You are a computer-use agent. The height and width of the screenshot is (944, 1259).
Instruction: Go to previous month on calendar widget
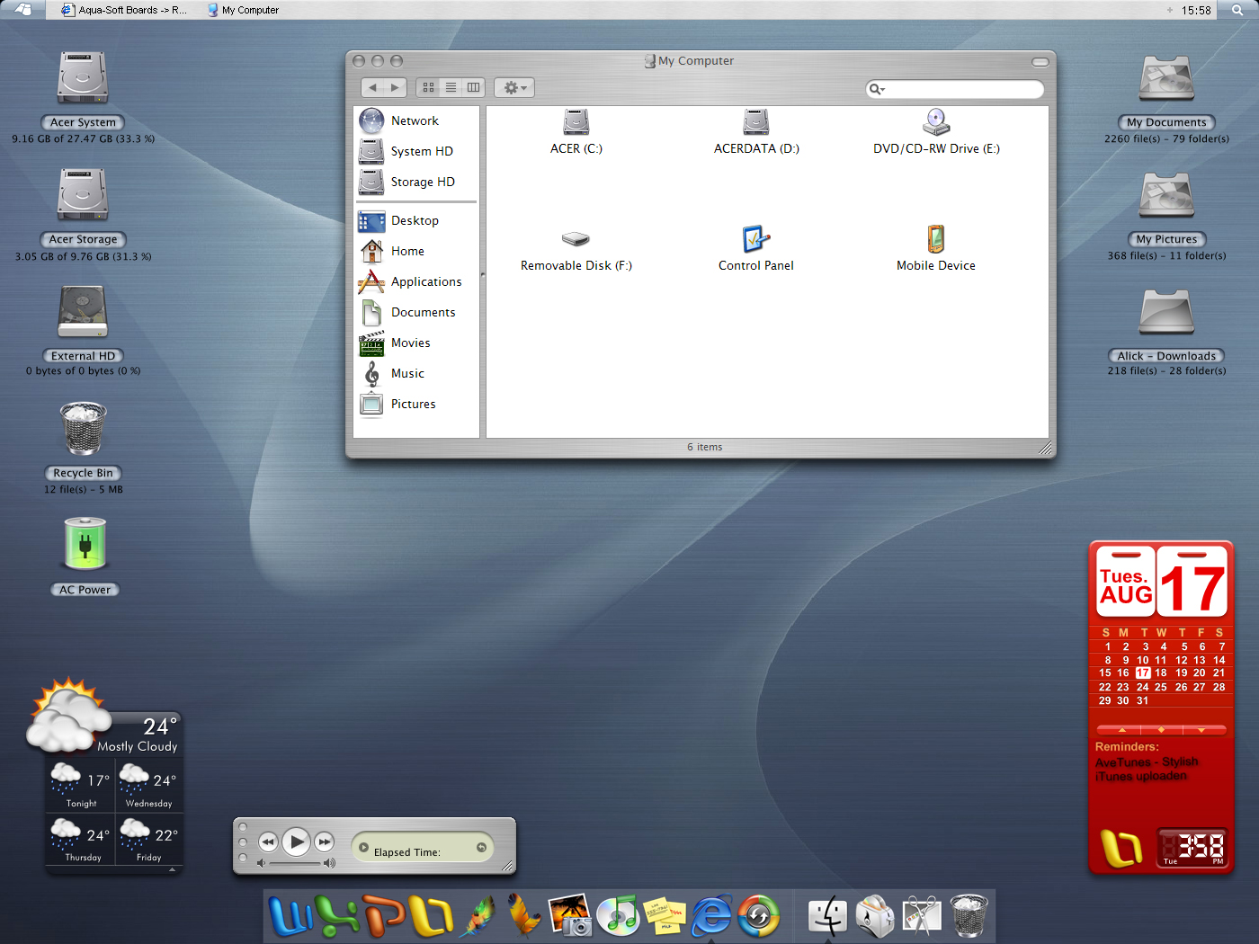pos(1121,730)
